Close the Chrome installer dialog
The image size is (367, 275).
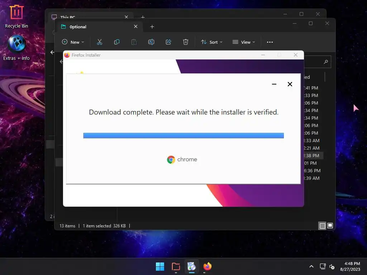[290, 84]
